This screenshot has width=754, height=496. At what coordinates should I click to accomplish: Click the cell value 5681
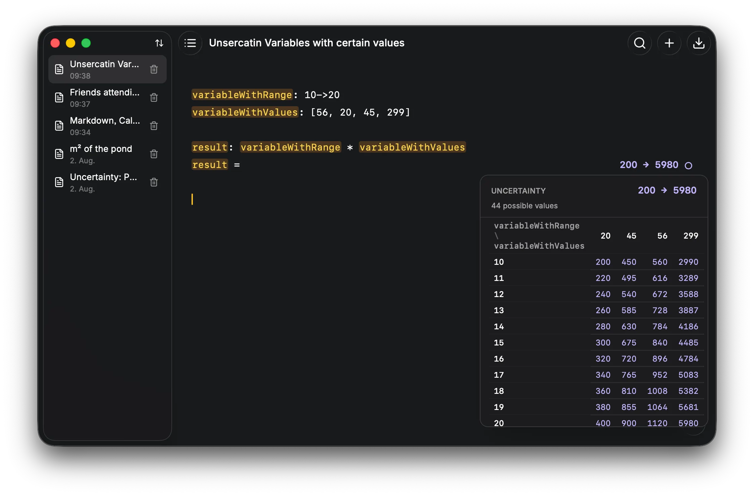pyautogui.click(x=688, y=407)
